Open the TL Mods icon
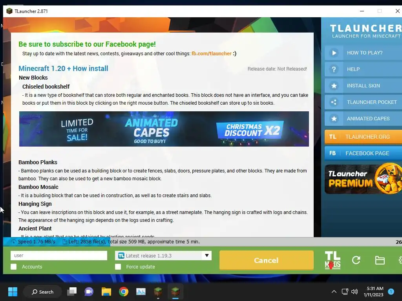Image resolution: width=402 pixels, height=301 pixels. [x=333, y=260]
